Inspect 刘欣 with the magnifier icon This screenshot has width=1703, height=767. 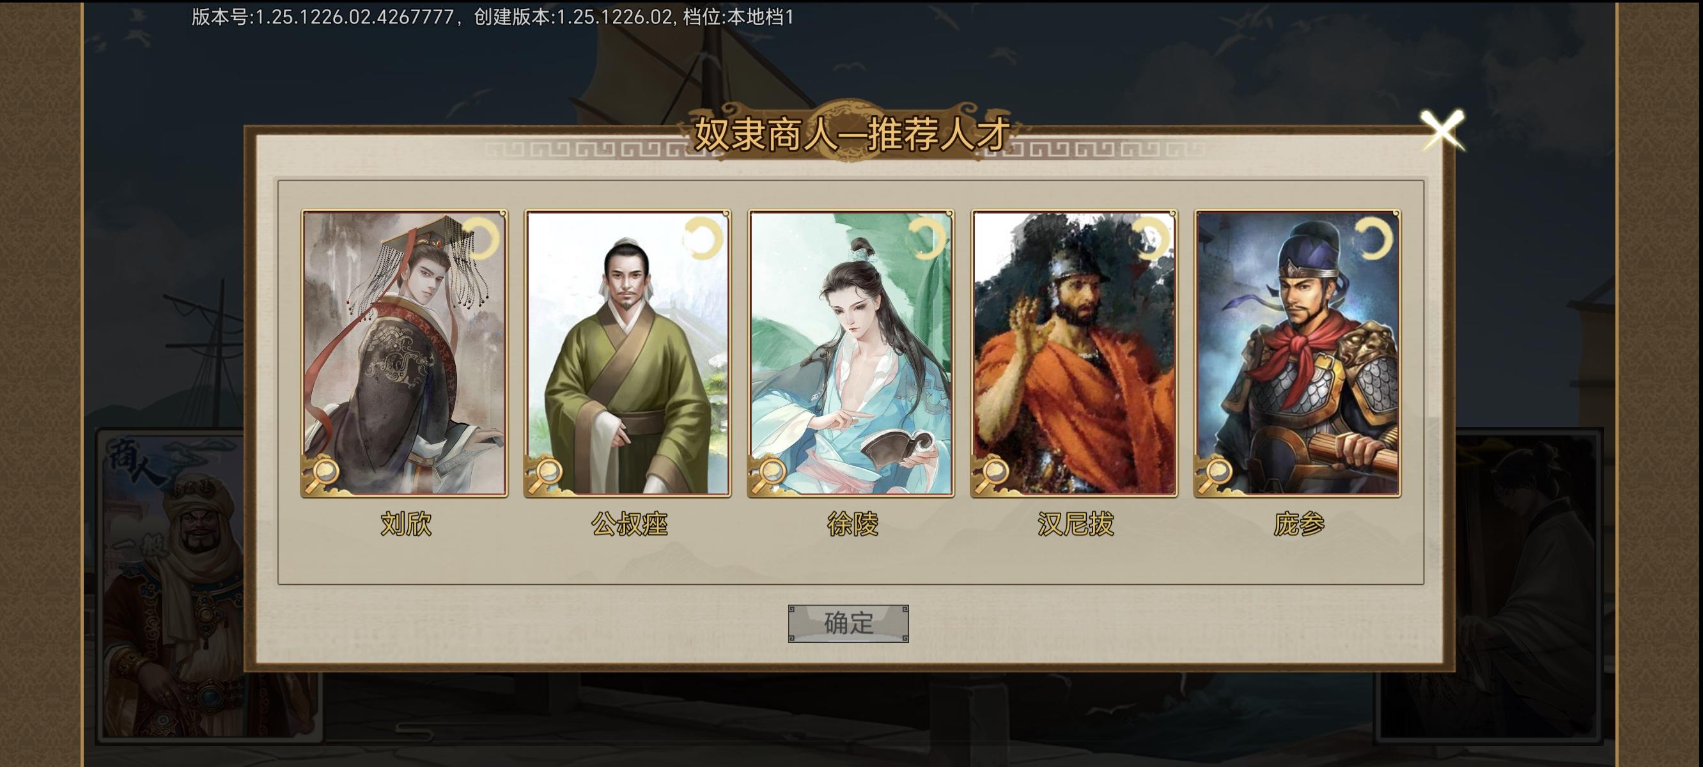[323, 474]
